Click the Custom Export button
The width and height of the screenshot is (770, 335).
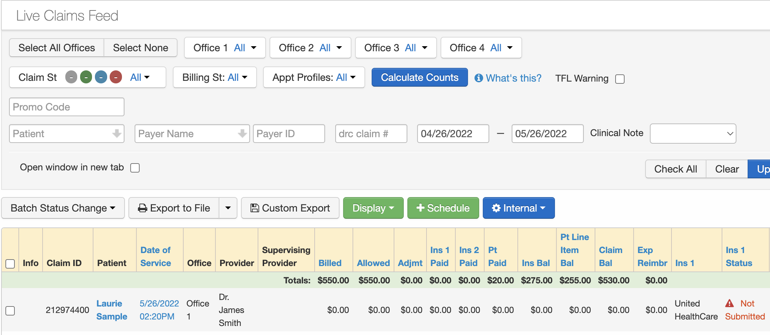290,208
